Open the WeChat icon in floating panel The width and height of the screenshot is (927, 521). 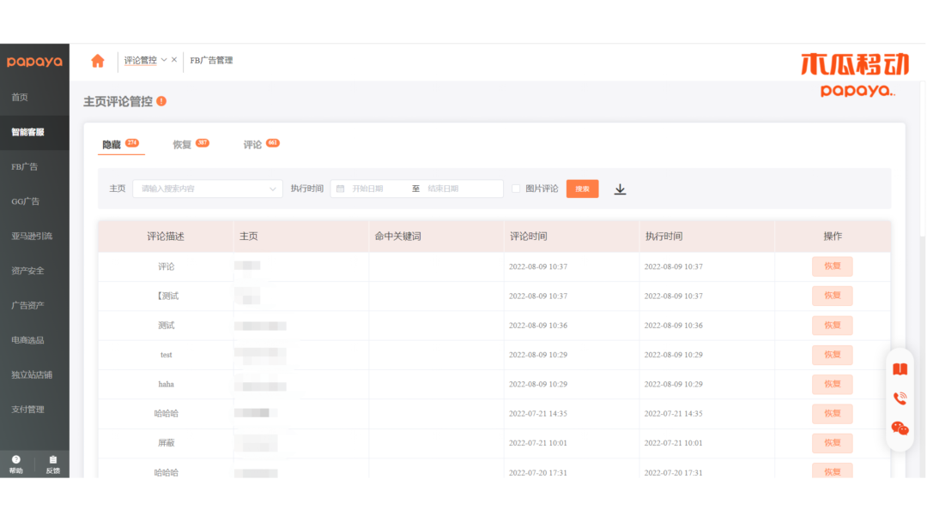[x=900, y=428]
